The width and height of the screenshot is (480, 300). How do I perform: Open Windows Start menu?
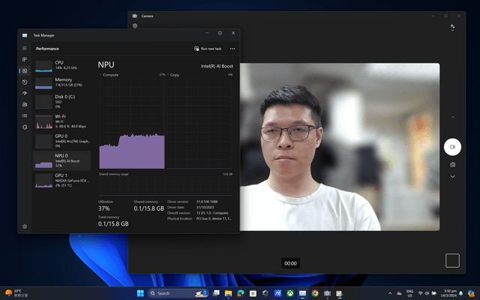coord(140,293)
